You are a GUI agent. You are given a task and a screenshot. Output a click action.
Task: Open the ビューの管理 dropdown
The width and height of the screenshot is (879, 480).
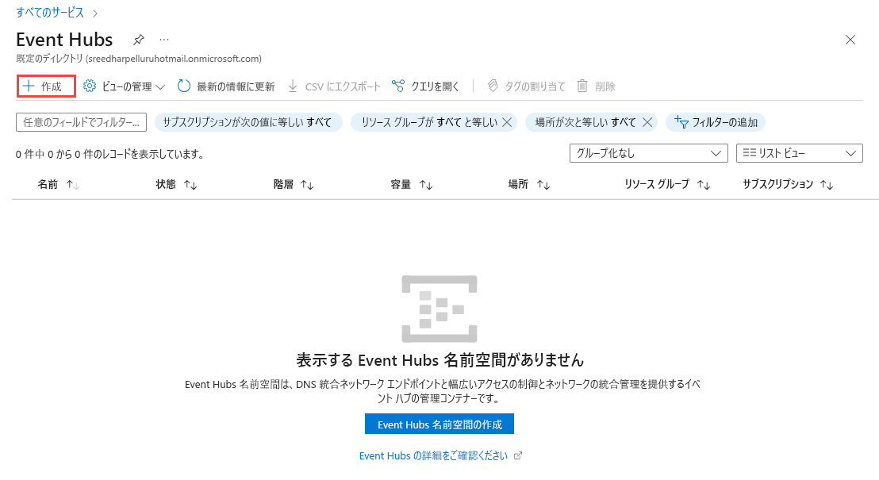pos(124,86)
